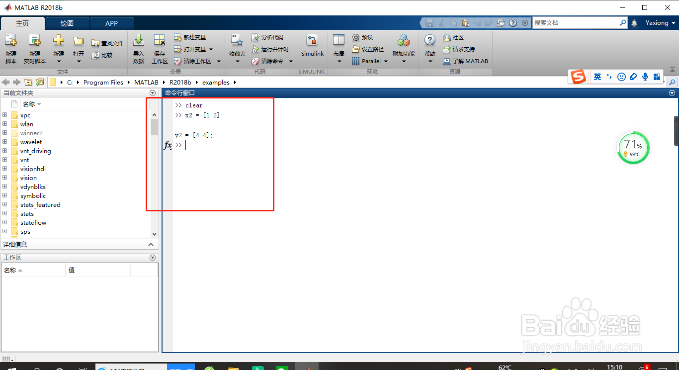The height and width of the screenshot is (370, 679).
Task: Open Preferences (预设) gear
Action: (x=362, y=37)
